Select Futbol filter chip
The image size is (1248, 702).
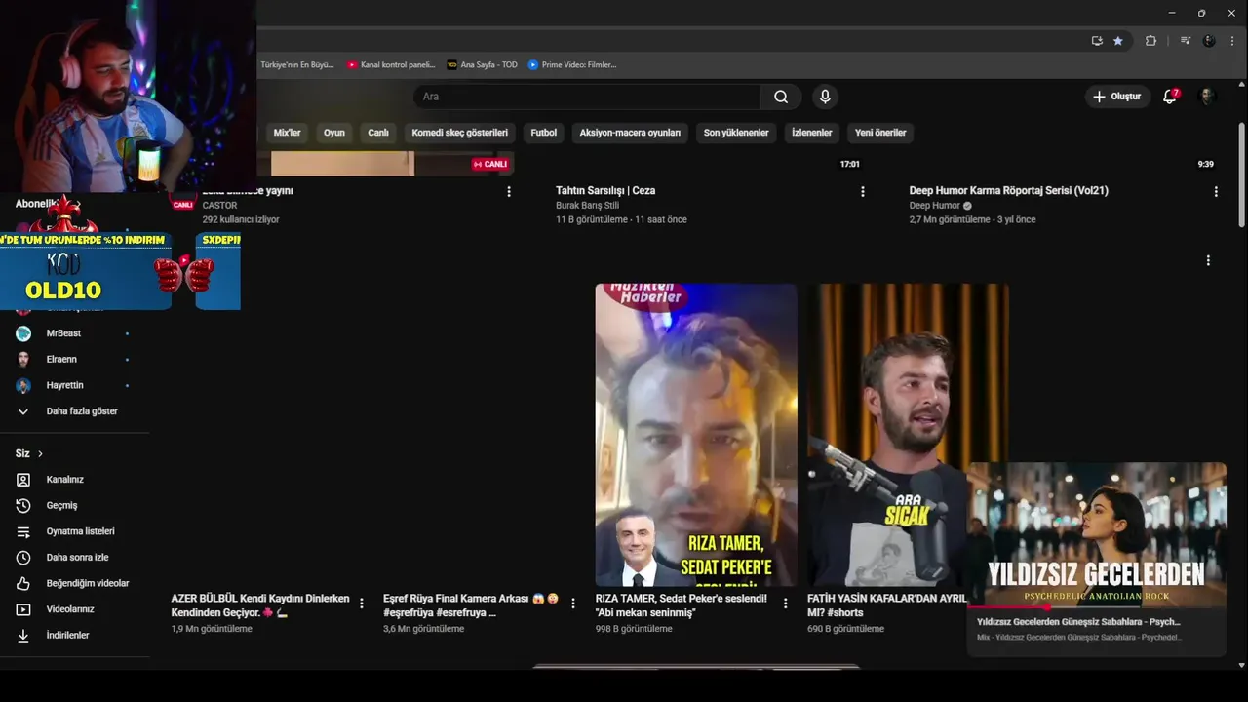[x=544, y=133]
